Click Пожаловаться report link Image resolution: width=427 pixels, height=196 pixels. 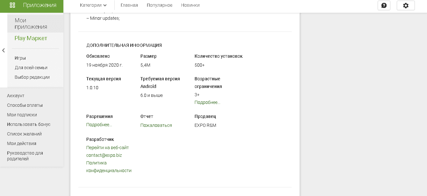156,125
